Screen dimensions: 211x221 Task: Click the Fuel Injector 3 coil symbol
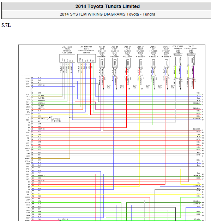(x=128, y=63)
